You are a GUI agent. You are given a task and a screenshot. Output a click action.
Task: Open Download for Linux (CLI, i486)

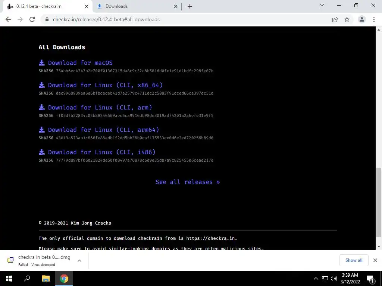(x=102, y=152)
